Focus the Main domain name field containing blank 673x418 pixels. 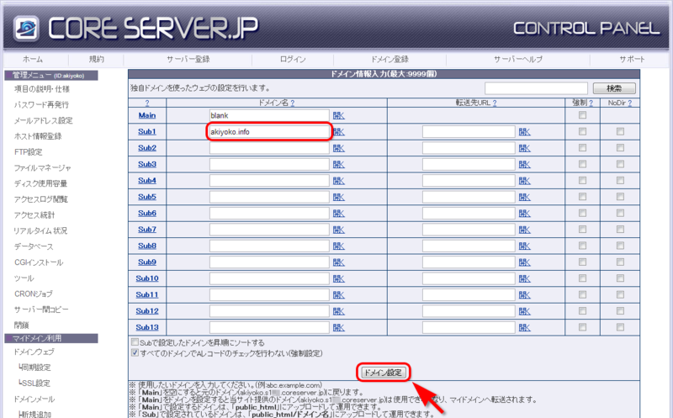click(269, 115)
